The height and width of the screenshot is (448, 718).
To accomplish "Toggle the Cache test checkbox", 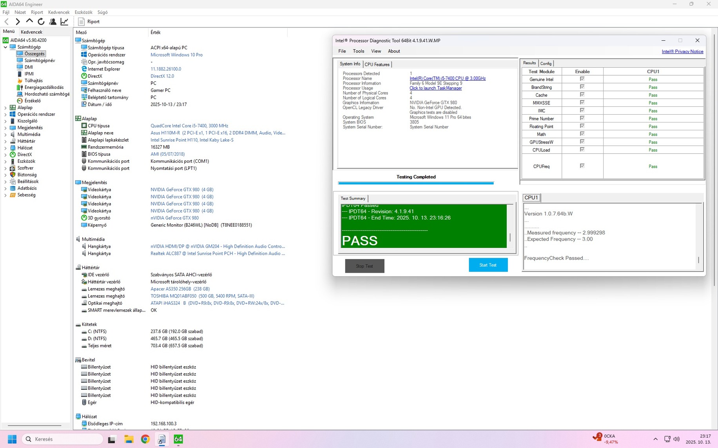I will 582,95.
